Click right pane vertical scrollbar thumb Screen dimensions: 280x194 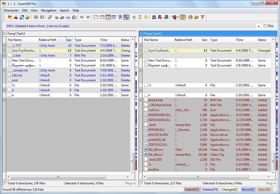coord(273,161)
